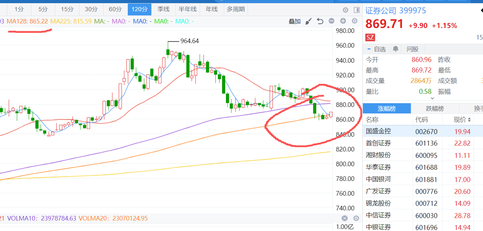Image resolution: width=483 pixels, height=231 pixels.
Task: Switch to 60分 timeframe tab
Action: (115, 9)
